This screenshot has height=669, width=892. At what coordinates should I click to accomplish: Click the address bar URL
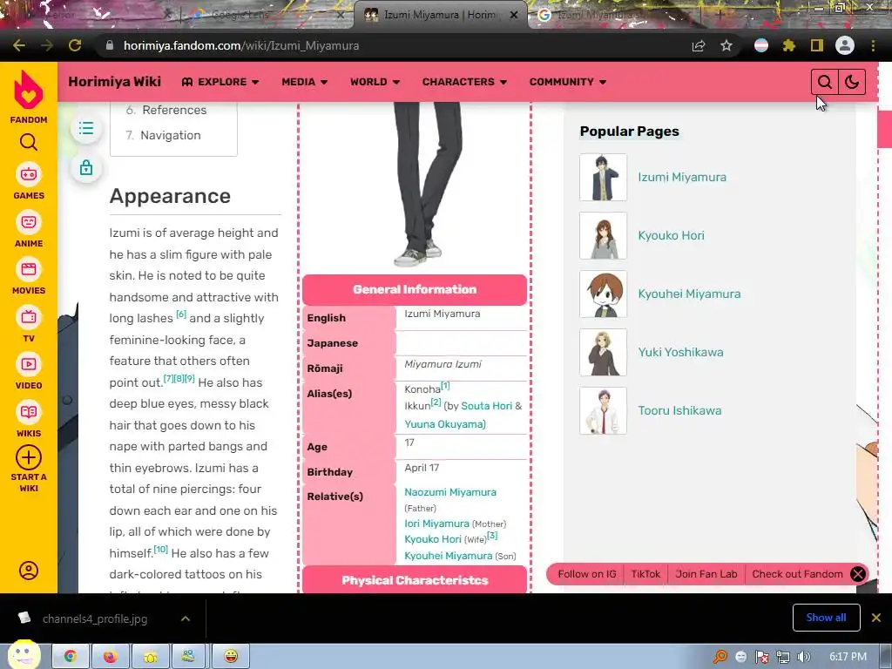(241, 45)
